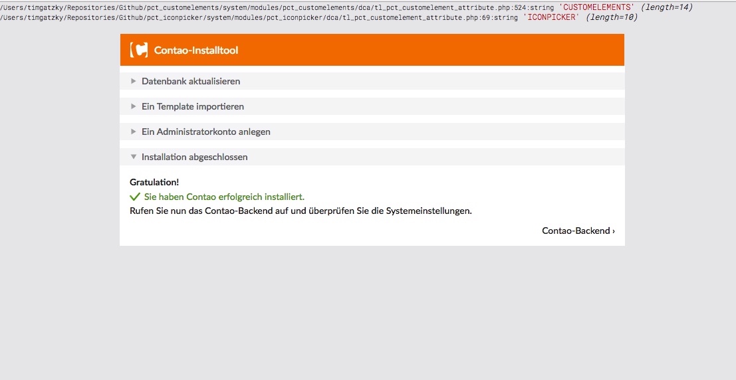Image resolution: width=736 pixels, height=380 pixels.
Task: Click the pct_customelements file path debug line
Action: pyautogui.click(x=277, y=7)
